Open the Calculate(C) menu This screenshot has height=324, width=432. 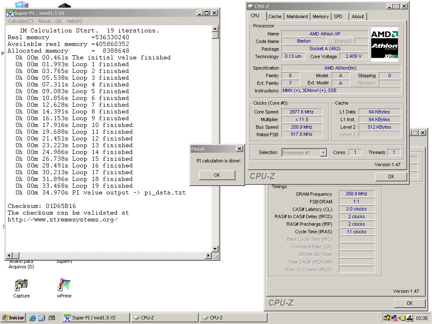point(20,21)
